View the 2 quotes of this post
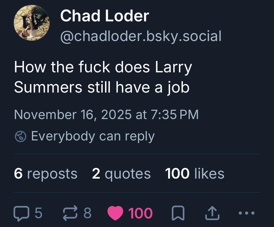This screenshot has height=227, width=274. (x=121, y=173)
